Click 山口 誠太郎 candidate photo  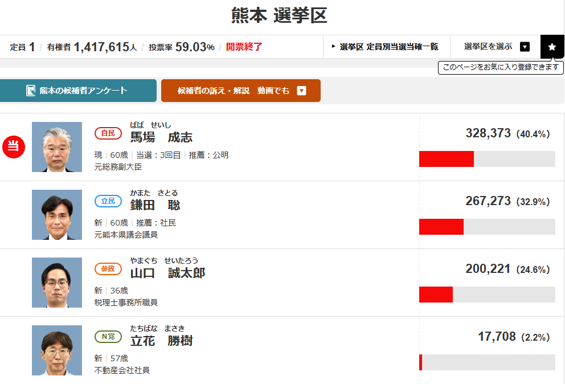tap(57, 283)
